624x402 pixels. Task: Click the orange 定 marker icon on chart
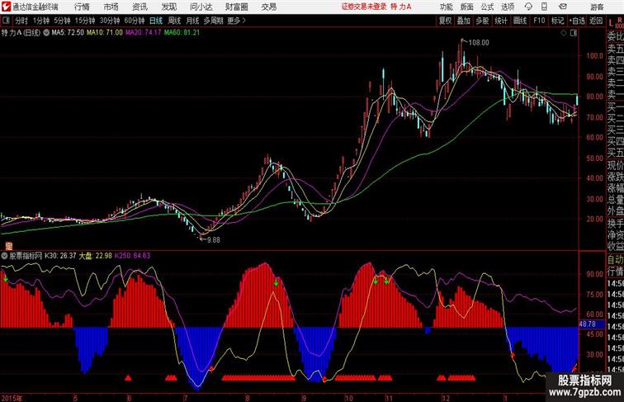tap(7, 245)
